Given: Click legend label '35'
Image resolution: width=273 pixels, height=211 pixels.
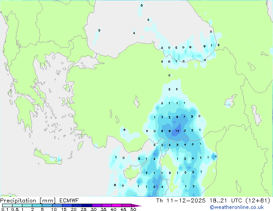Looking at the screenshot, I should [103, 209].
